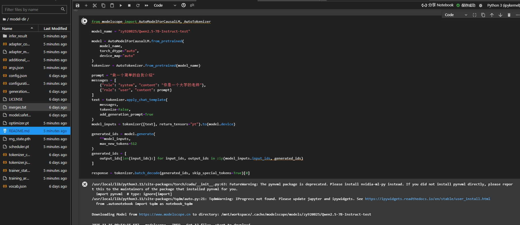Select the generation... JSON file
The image size is (520, 225).
click(35, 91)
